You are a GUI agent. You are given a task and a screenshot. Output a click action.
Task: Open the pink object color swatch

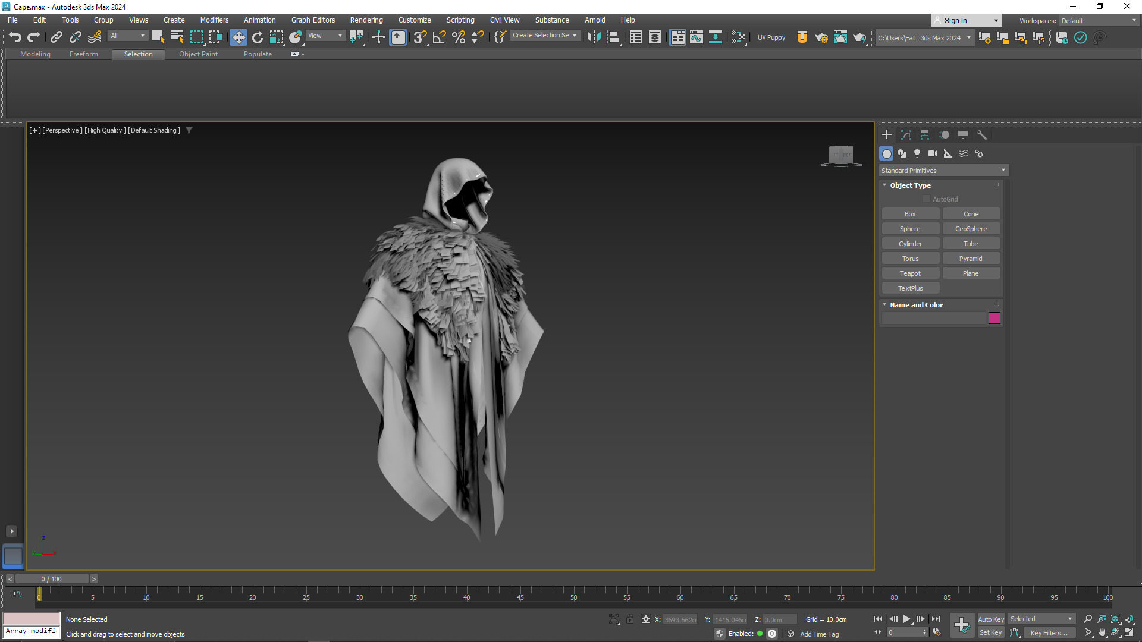pos(994,319)
